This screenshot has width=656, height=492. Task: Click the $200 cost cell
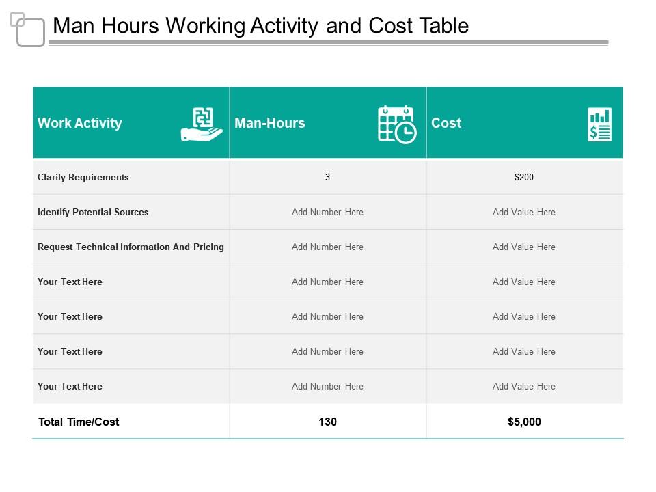coord(524,177)
